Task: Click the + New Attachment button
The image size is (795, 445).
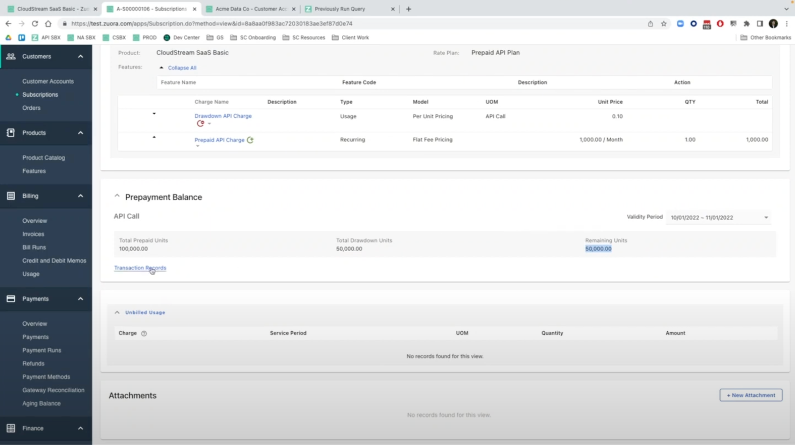Action: point(750,395)
